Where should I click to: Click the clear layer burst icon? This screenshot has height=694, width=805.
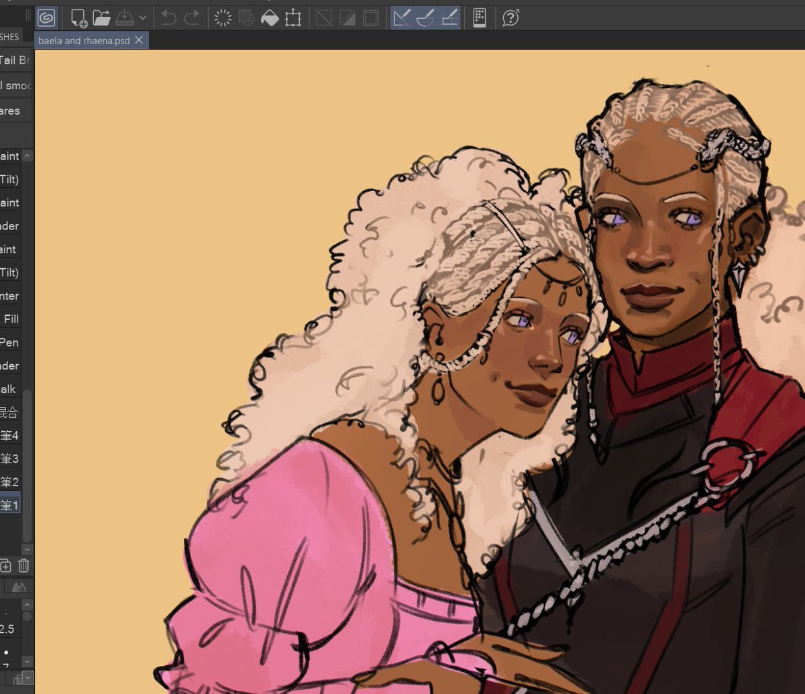click(x=223, y=18)
